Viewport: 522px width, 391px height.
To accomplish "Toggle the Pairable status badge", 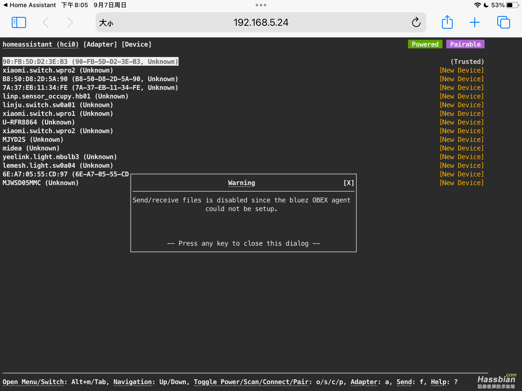I will tap(465, 44).
